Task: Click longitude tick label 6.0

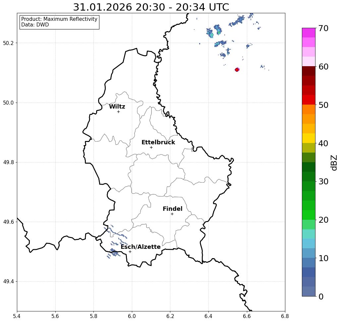Action: click(132, 316)
